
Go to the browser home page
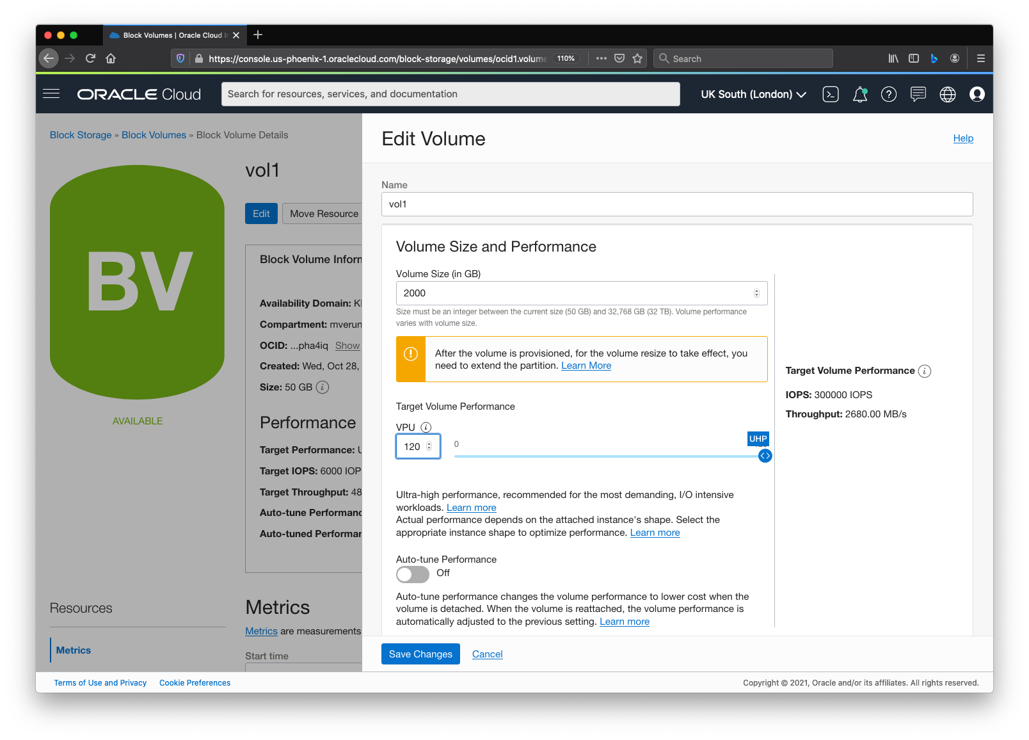coord(111,58)
